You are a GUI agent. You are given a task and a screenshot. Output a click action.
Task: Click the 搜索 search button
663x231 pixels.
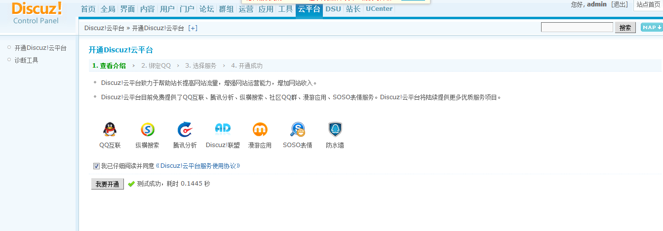(625, 28)
